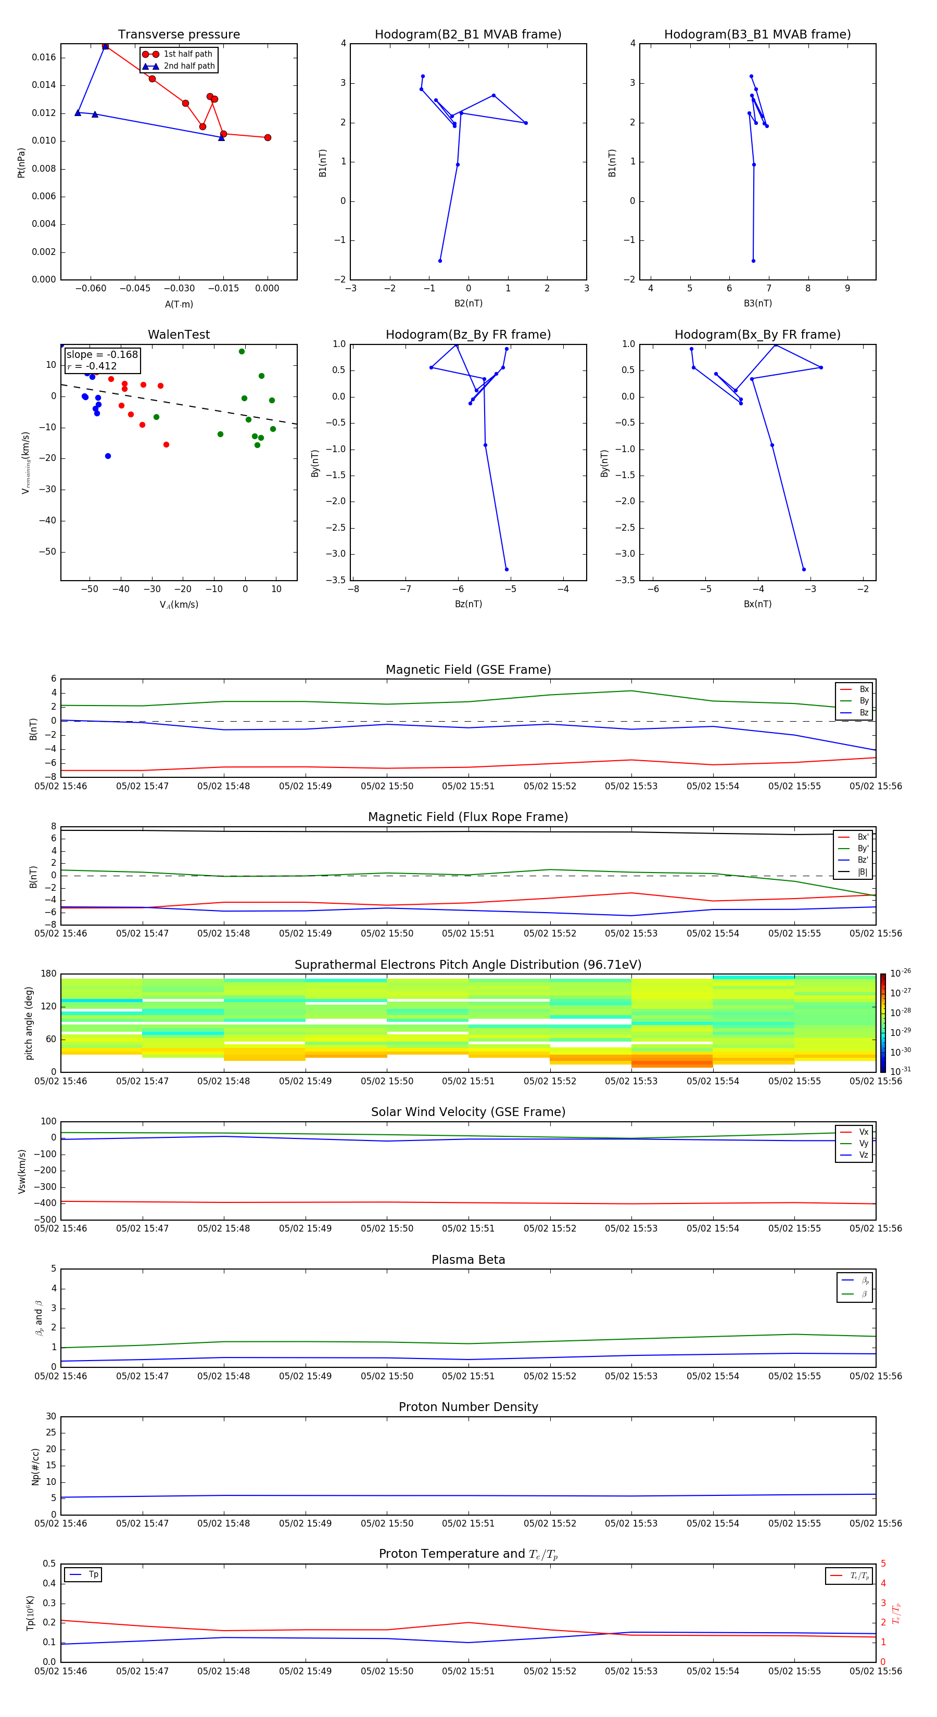Click the By' legend entry in Flux Rope panel
The height and width of the screenshot is (1717, 937).
click(x=853, y=849)
